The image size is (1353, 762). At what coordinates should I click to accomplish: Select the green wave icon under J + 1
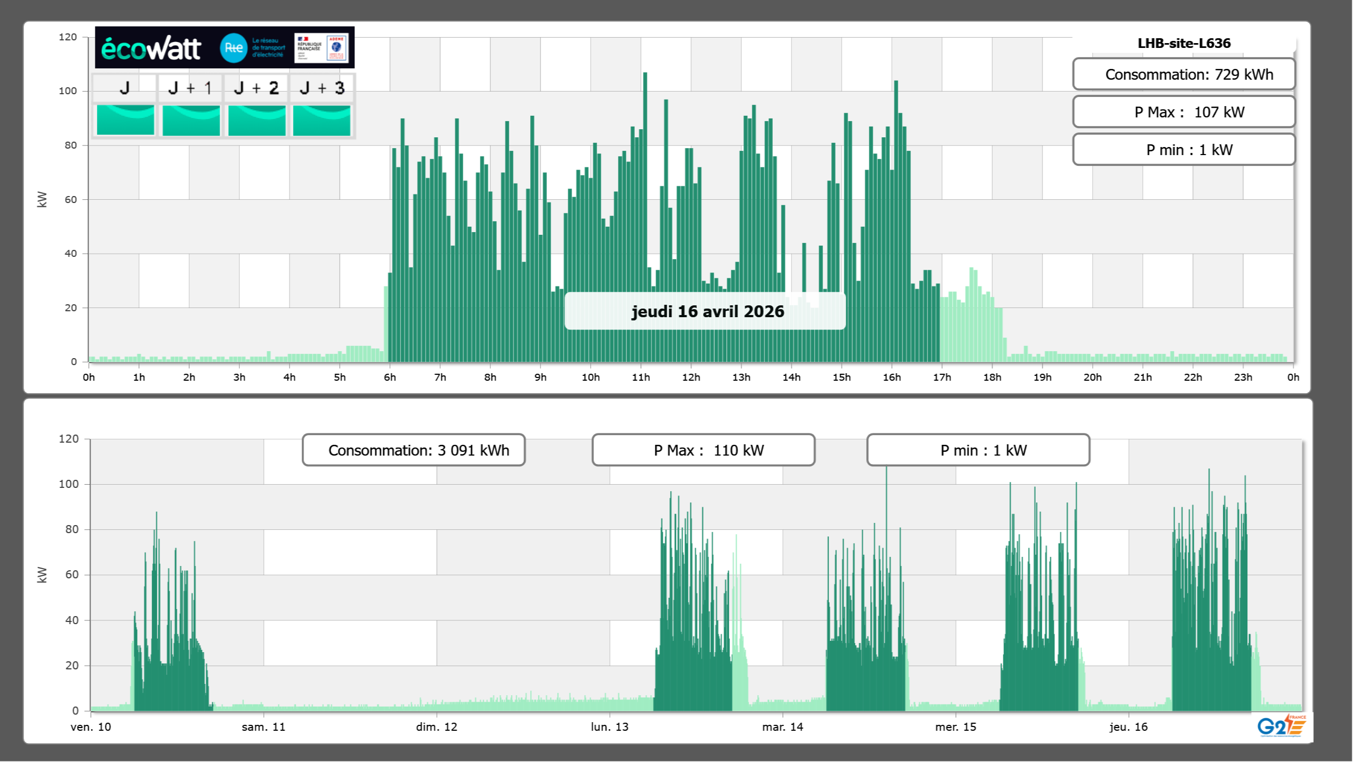191,120
